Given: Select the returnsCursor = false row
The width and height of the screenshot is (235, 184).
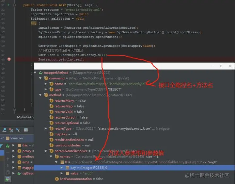Looking at the screenshot, I should tap(134, 117).
